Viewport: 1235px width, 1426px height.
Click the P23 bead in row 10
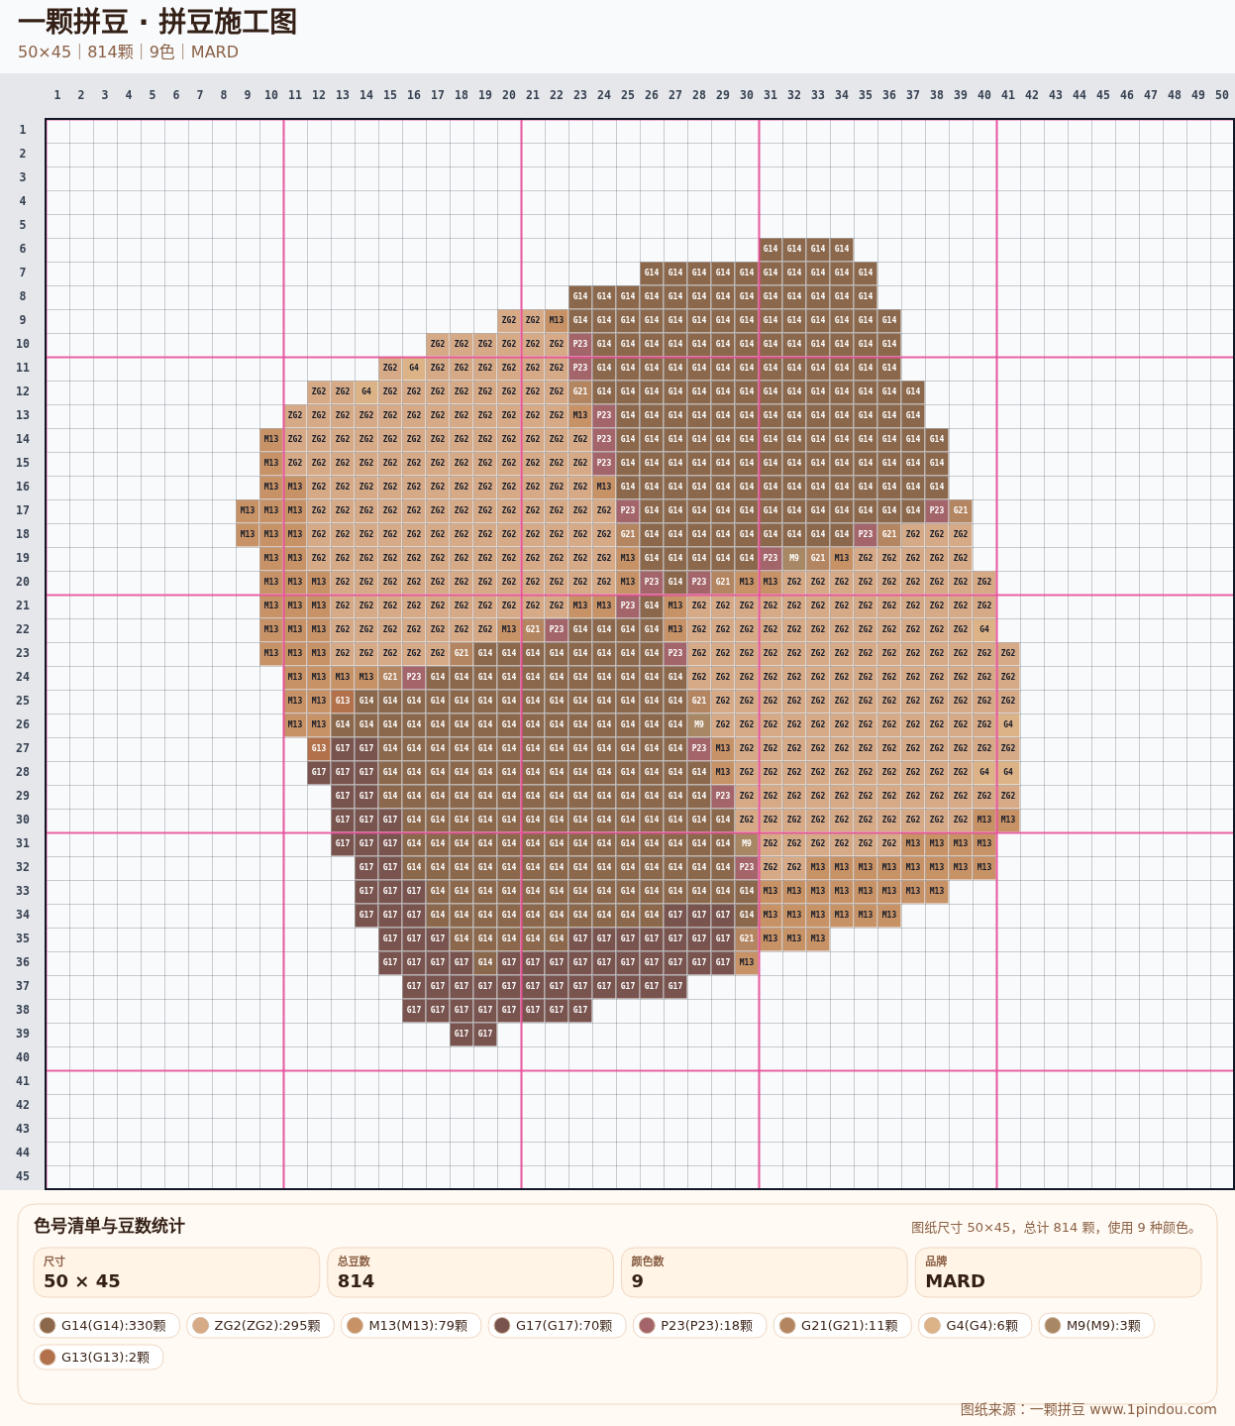coord(580,344)
